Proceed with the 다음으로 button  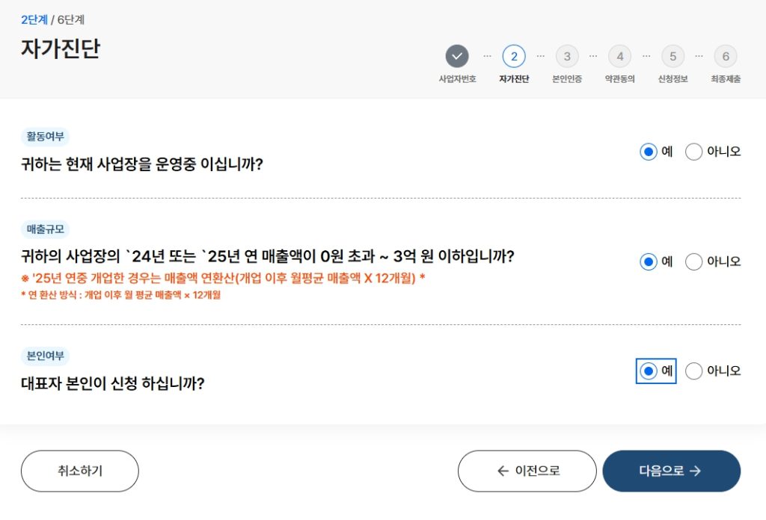[671, 471]
